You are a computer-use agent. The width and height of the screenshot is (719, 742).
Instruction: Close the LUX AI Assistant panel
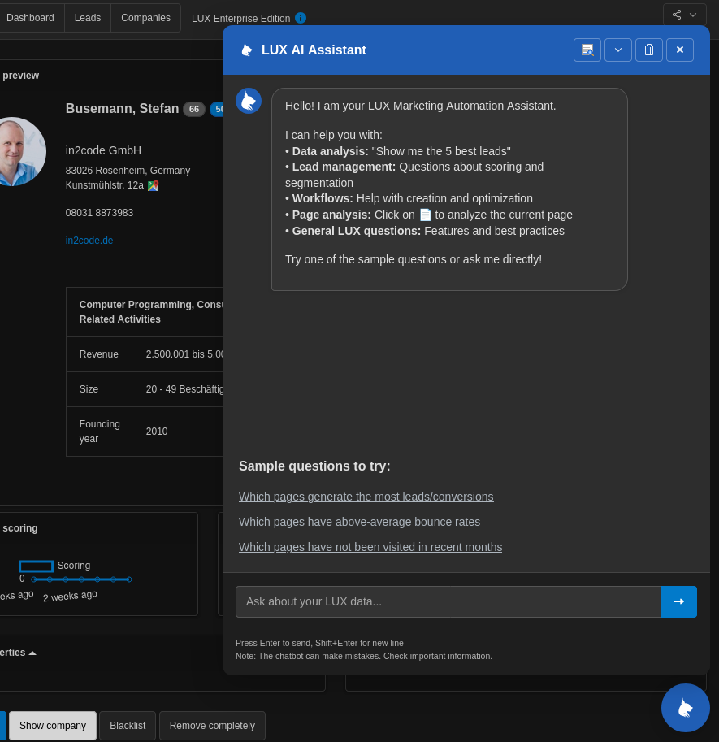coord(680,50)
